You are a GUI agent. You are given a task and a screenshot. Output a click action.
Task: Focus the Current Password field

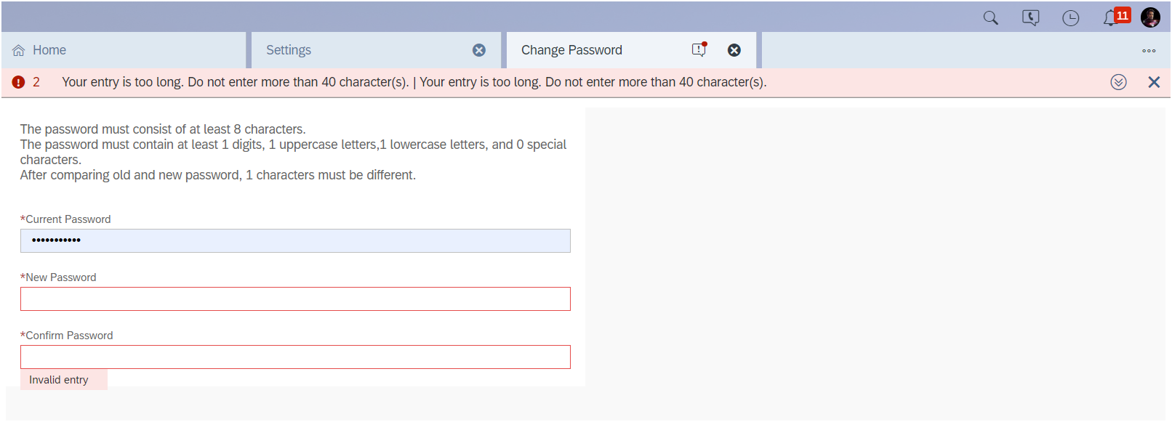pyautogui.click(x=295, y=240)
